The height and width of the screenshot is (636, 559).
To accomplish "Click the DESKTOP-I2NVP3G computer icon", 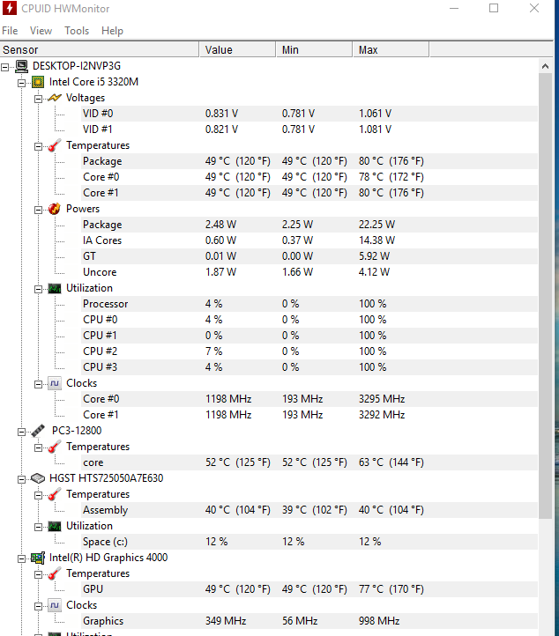I will tap(21, 66).
